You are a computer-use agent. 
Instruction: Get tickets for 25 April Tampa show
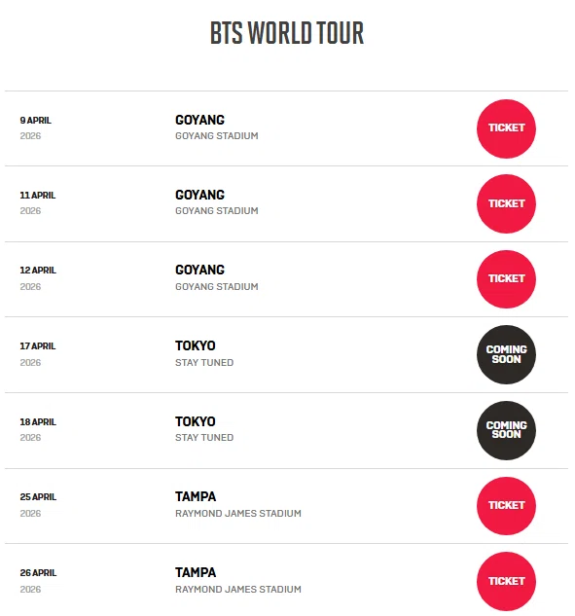pos(506,506)
